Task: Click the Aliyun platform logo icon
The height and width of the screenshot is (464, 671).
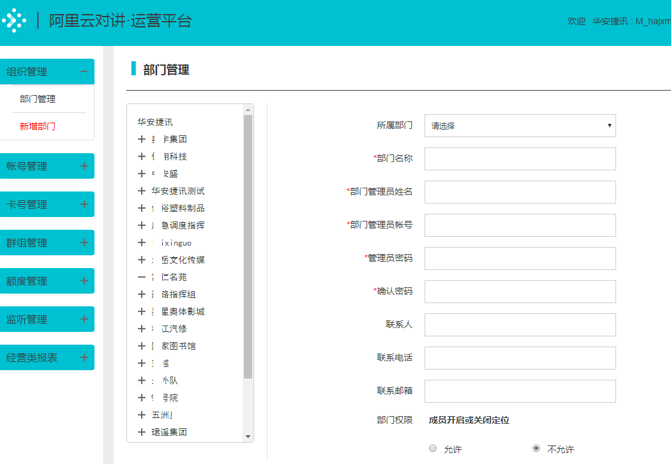Action: [x=14, y=21]
